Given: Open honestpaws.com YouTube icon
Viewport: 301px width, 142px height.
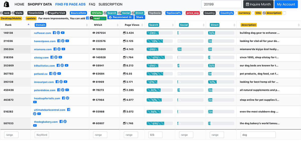Looking at the screenshot, I should (67, 41).
